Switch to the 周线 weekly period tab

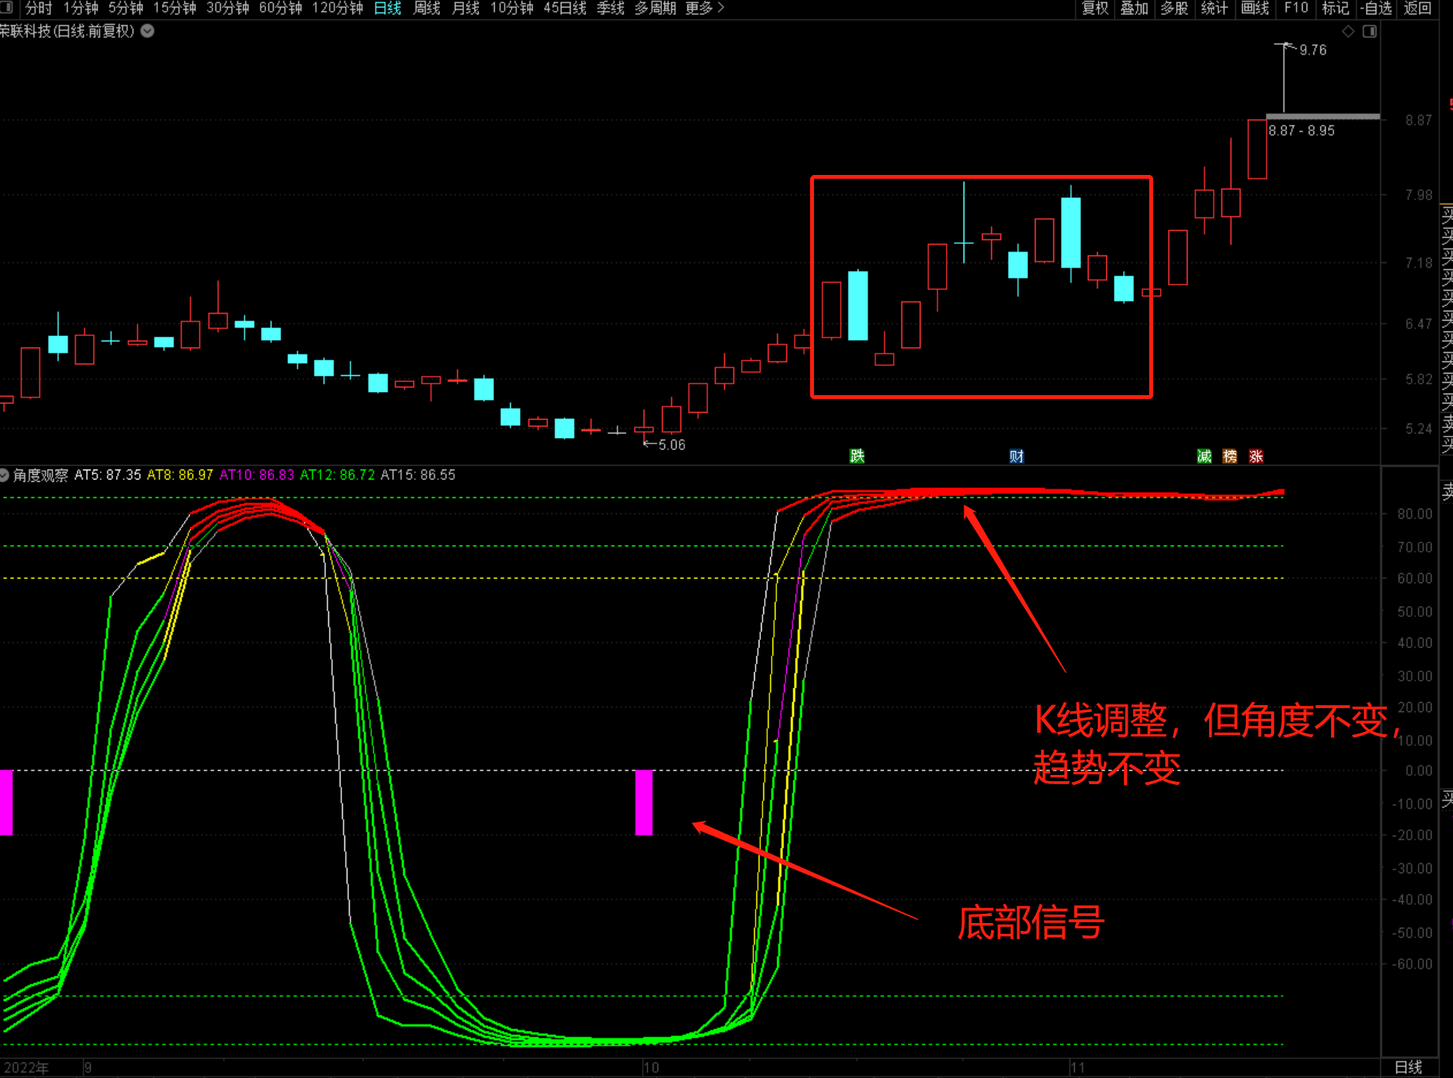(427, 8)
